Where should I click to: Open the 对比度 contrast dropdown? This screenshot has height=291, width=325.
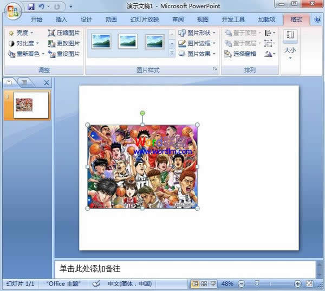[23, 43]
